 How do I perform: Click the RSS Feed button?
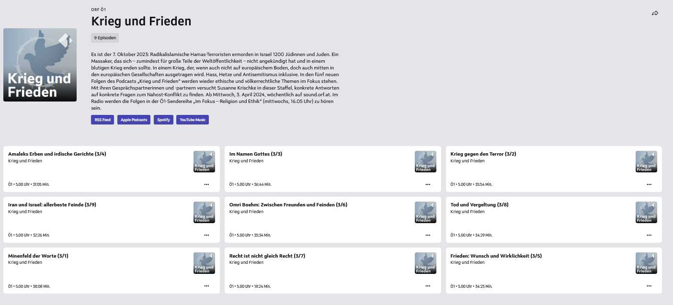(x=103, y=120)
